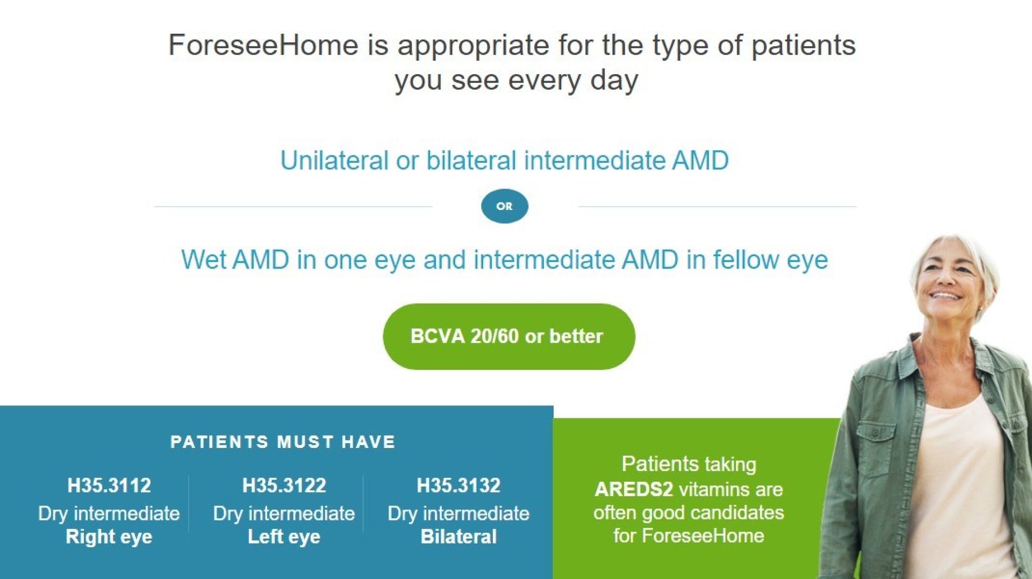Select the H35.3112 diagnosis code
The image size is (1032, 579).
coord(109,486)
